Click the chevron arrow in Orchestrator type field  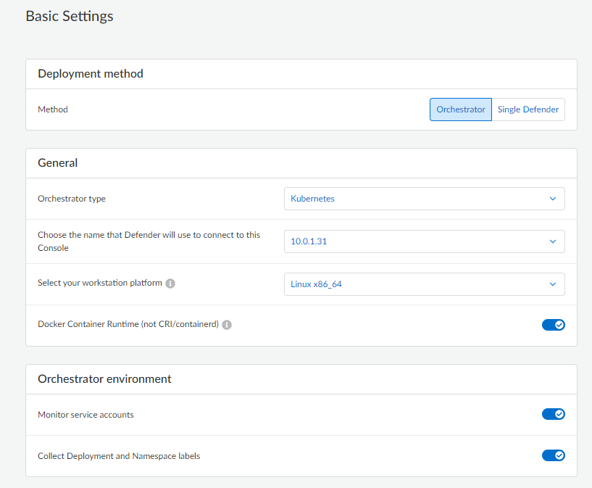tap(553, 199)
